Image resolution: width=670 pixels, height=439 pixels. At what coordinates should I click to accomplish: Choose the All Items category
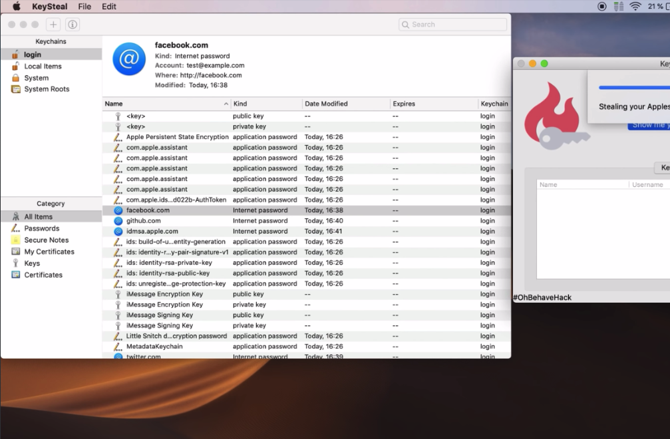tap(51, 217)
